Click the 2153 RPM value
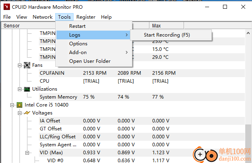Image resolution: width=252 pixels, height=163 pixels. click(95, 73)
